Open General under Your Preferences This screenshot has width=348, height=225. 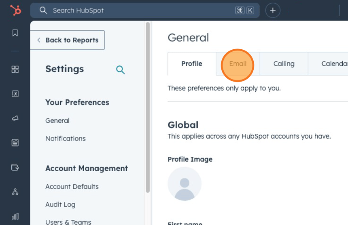tap(57, 121)
